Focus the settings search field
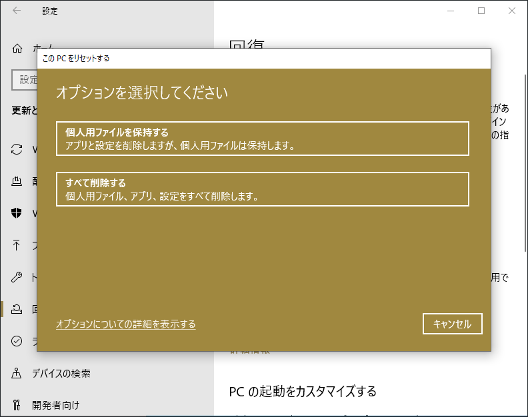 tap(25, 80)
